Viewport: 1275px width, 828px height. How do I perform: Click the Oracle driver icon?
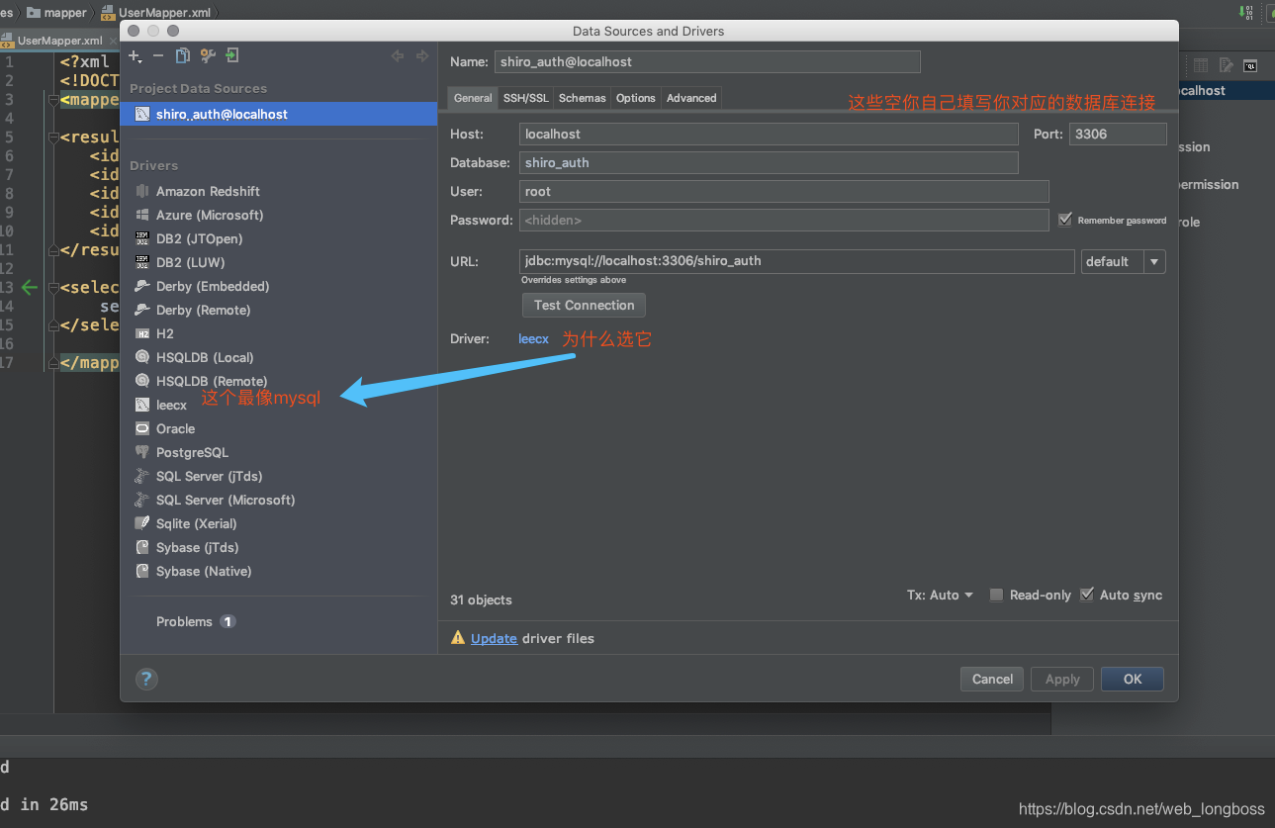(x=142, y=428)
